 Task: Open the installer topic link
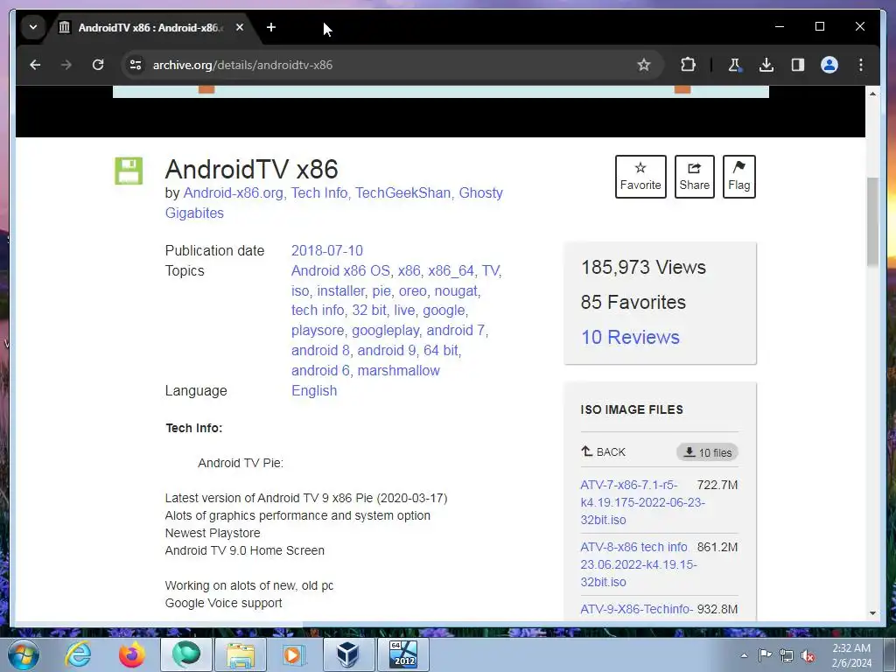(340, 290)
